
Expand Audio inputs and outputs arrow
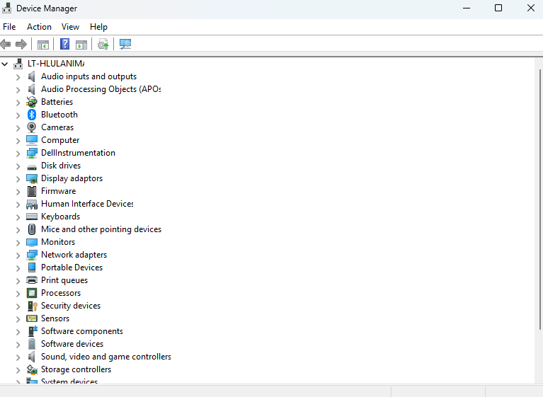18,77
